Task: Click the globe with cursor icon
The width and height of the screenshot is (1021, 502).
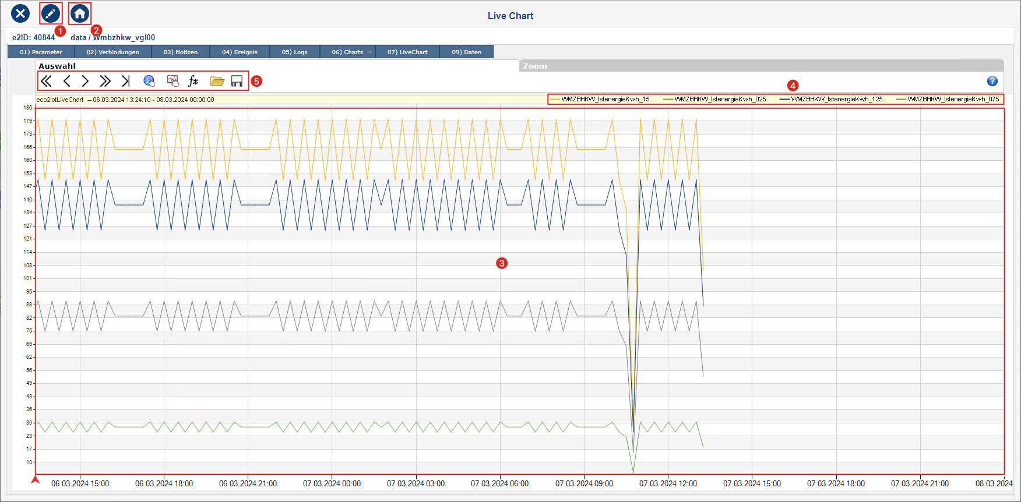Action: [x=149, y=81]
